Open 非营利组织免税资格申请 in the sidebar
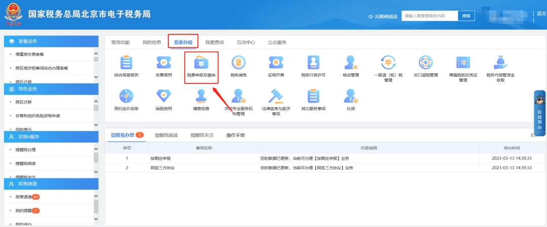 (37, 116)
